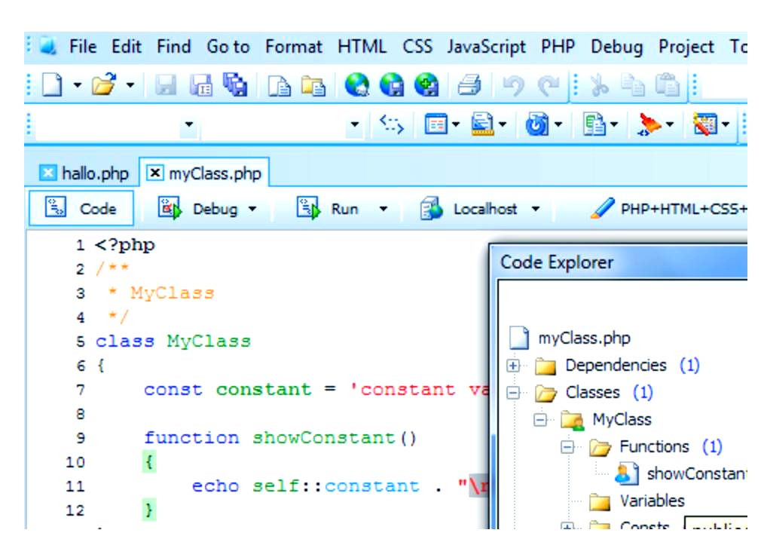Click the Open file folder icon
The image size is (761, 533).
point(105,84)
